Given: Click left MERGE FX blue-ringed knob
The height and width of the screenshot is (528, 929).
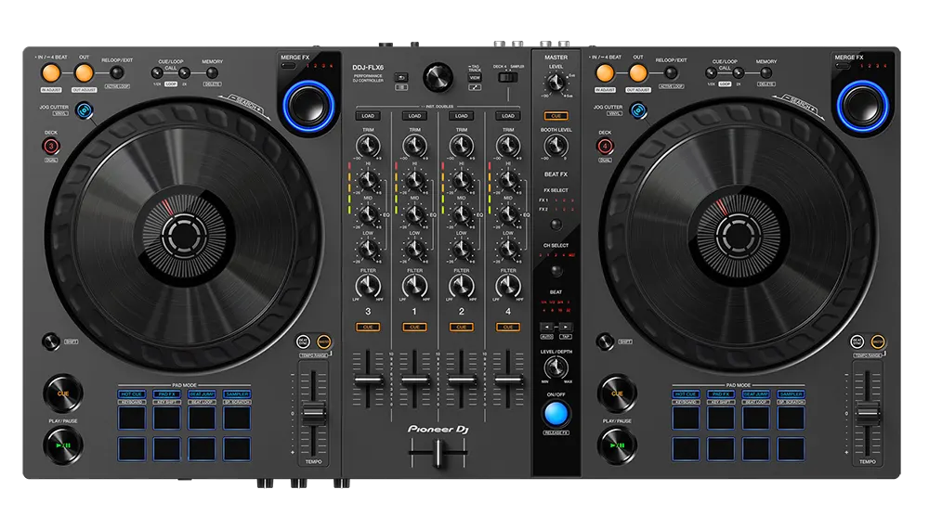Looking at the screenshot, I should click(308, 106).
